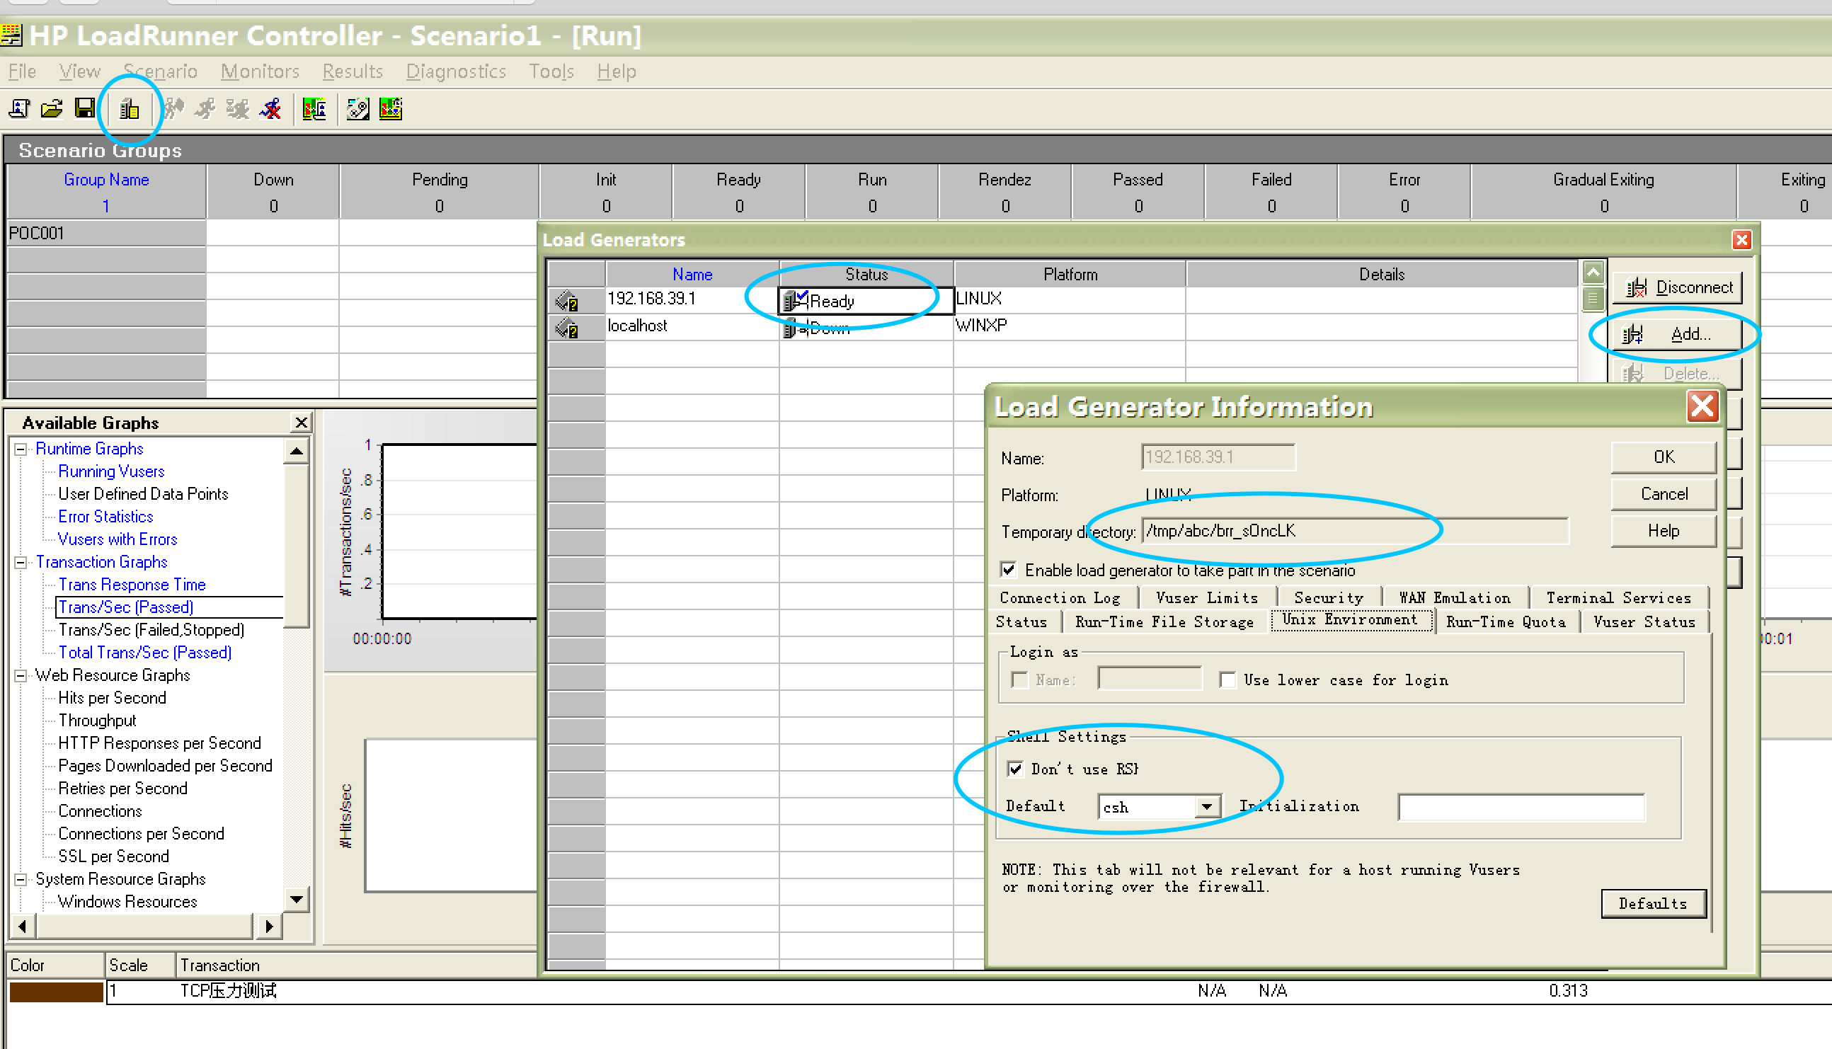The width and height of the screenshot is (1832, 1049).
Task: Select Trans Response Time graph
Action: 132,584
